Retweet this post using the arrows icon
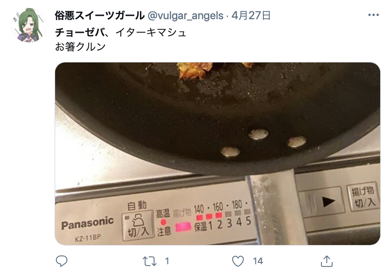The height and width of the screenshot is (276, 392). (x=150, y=261)
